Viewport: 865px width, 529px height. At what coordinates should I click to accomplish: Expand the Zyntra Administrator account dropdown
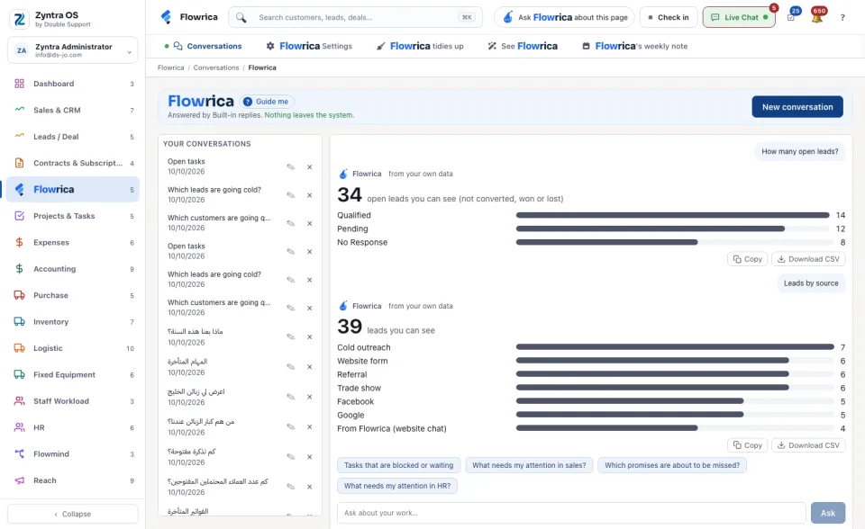click(73, 50)
